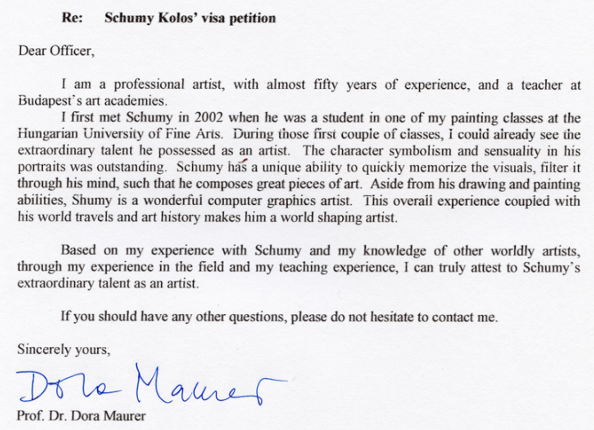Click the paragraph beginning "Based on my experience"
594x430 pixels.
(299, 267)
